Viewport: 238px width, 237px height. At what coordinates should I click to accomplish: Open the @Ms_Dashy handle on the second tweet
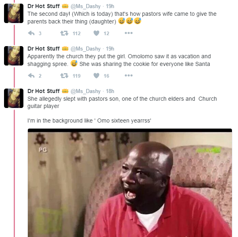pos(86,49)
